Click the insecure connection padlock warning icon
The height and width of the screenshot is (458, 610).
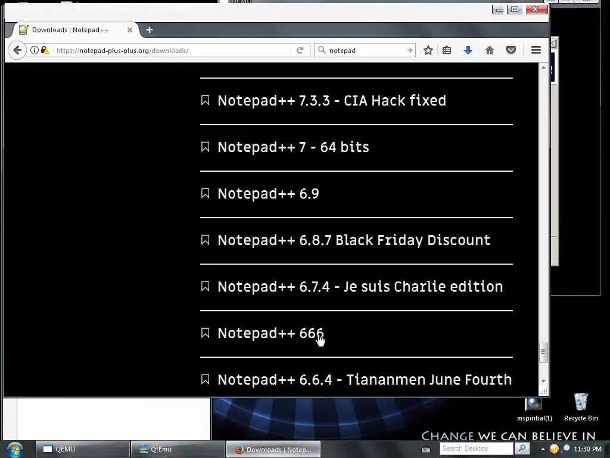point(45,50)
